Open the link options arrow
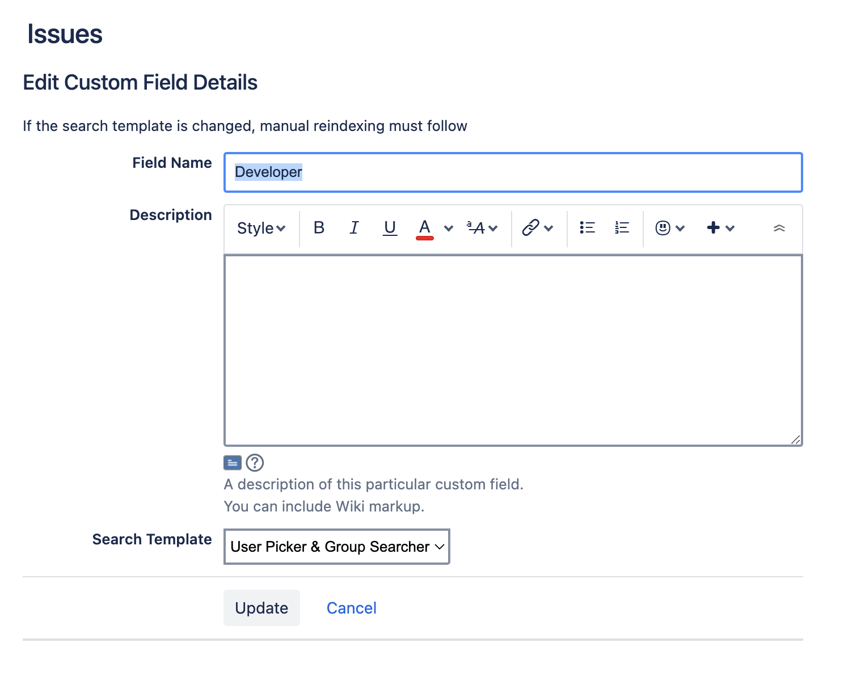 click(x=548, y=228)
